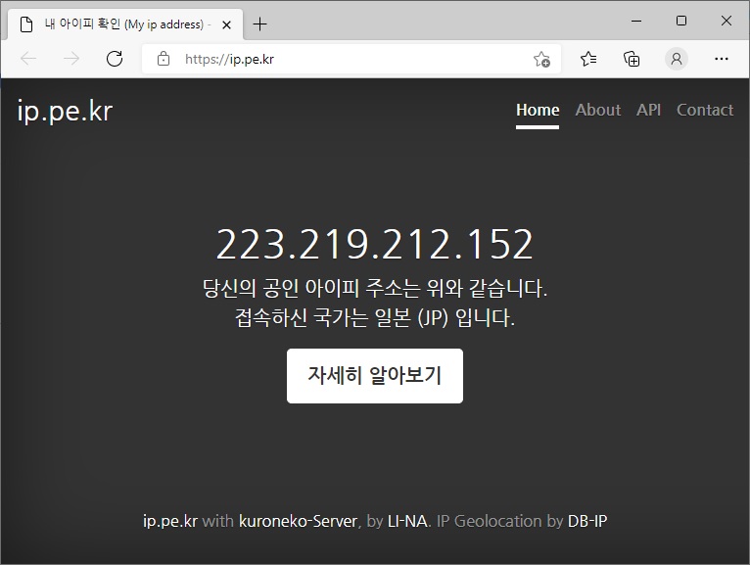Open the DB-IP footer link
Image resolution: width=750 pixels, height=565 pixels.
pos(587,521)
